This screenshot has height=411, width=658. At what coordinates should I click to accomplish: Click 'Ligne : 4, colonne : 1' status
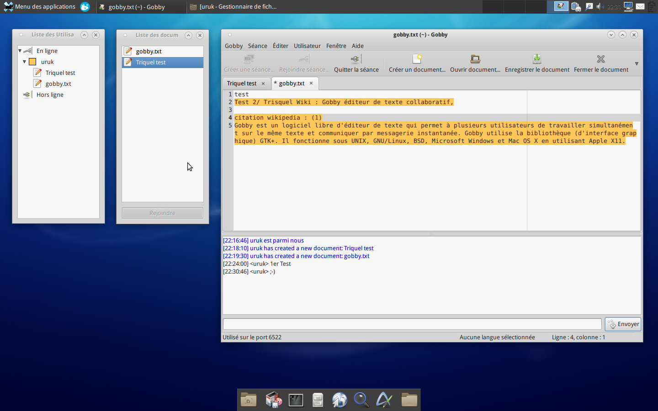(x=578, y=337)
